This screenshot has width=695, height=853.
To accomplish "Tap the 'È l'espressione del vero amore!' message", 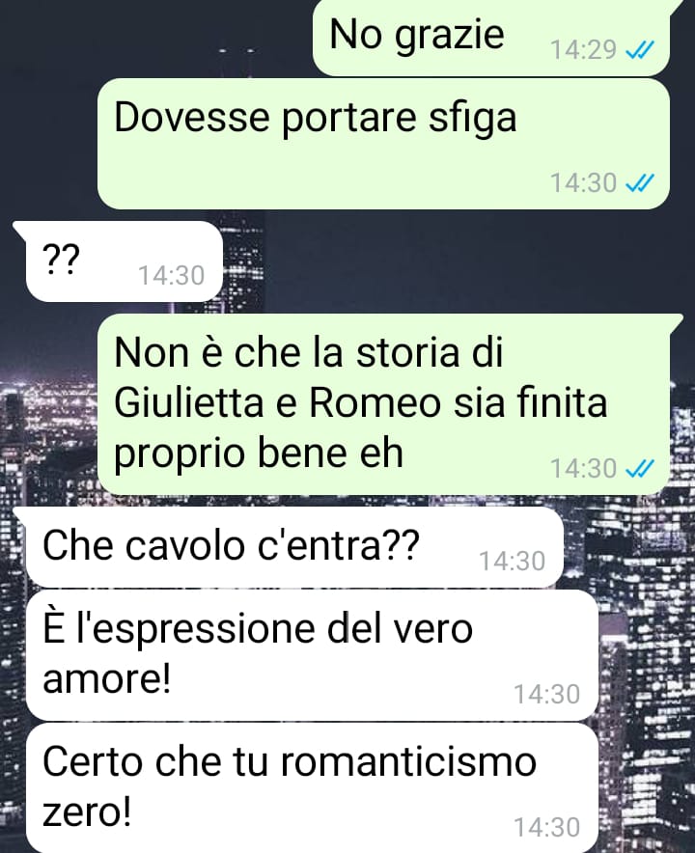I will click(312, 655).
